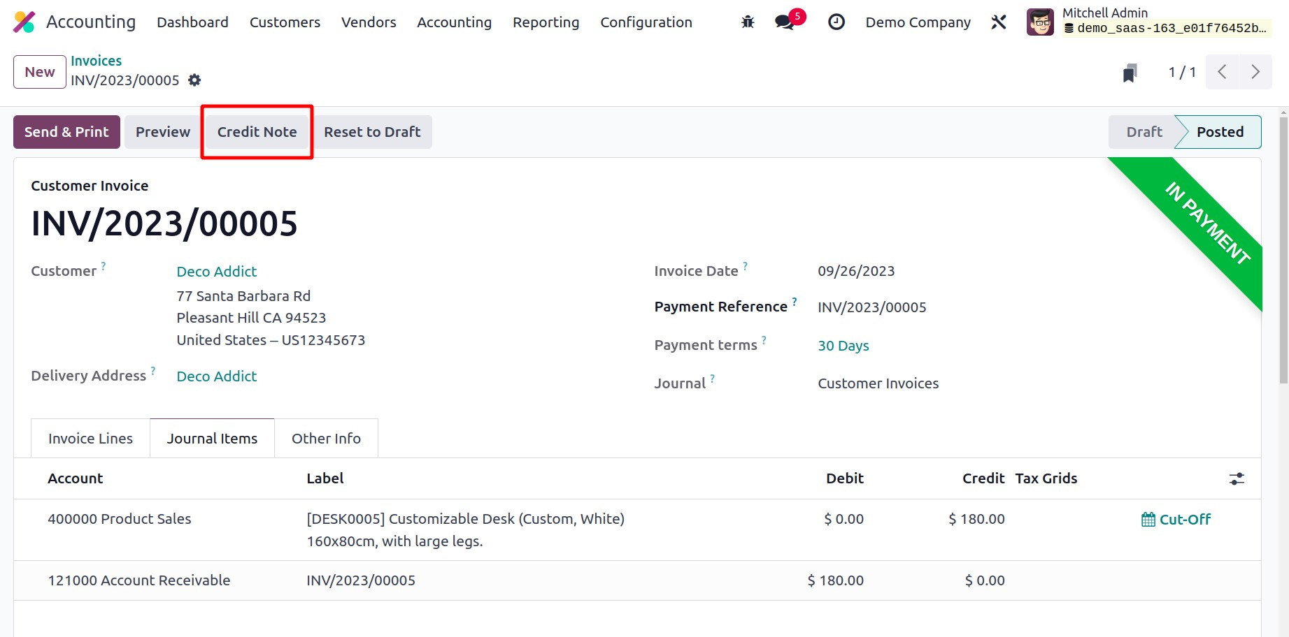This screenshot has width=1289, height=637.
Task: Click the debug bug icon
Action: (748, 22)
